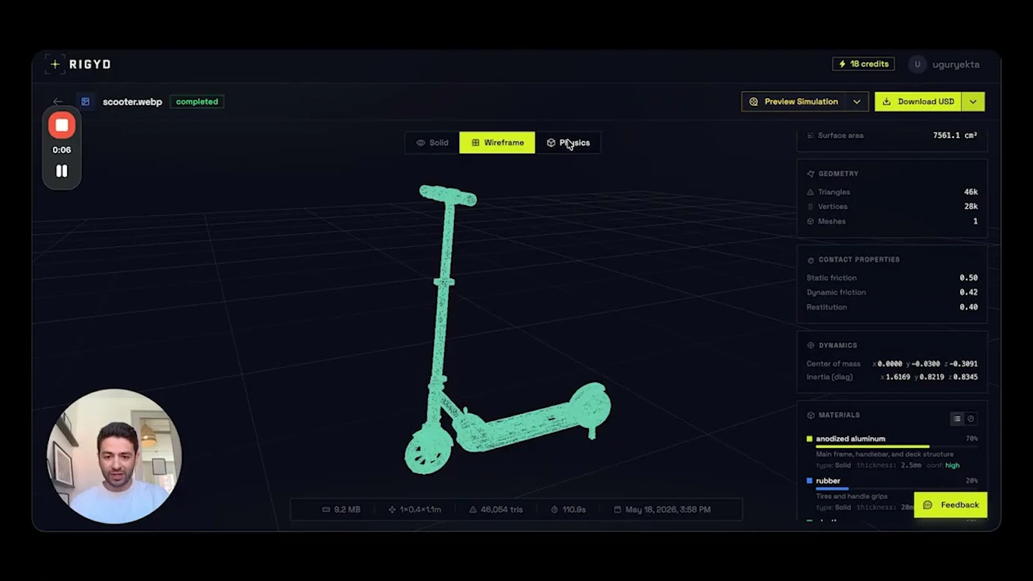1033x581 pixels.
Task: Click the Materials section cube icon
Action: (x=810, y=415)
